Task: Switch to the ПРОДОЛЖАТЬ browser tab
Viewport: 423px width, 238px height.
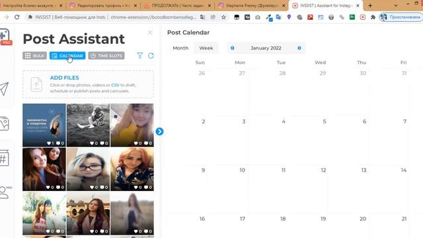Action: coord(177,5)
